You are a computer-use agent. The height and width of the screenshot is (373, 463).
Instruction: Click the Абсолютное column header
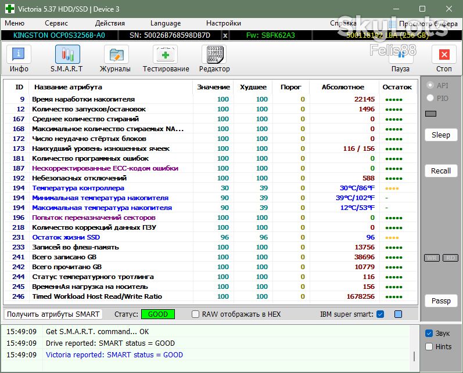click(343, 87)
